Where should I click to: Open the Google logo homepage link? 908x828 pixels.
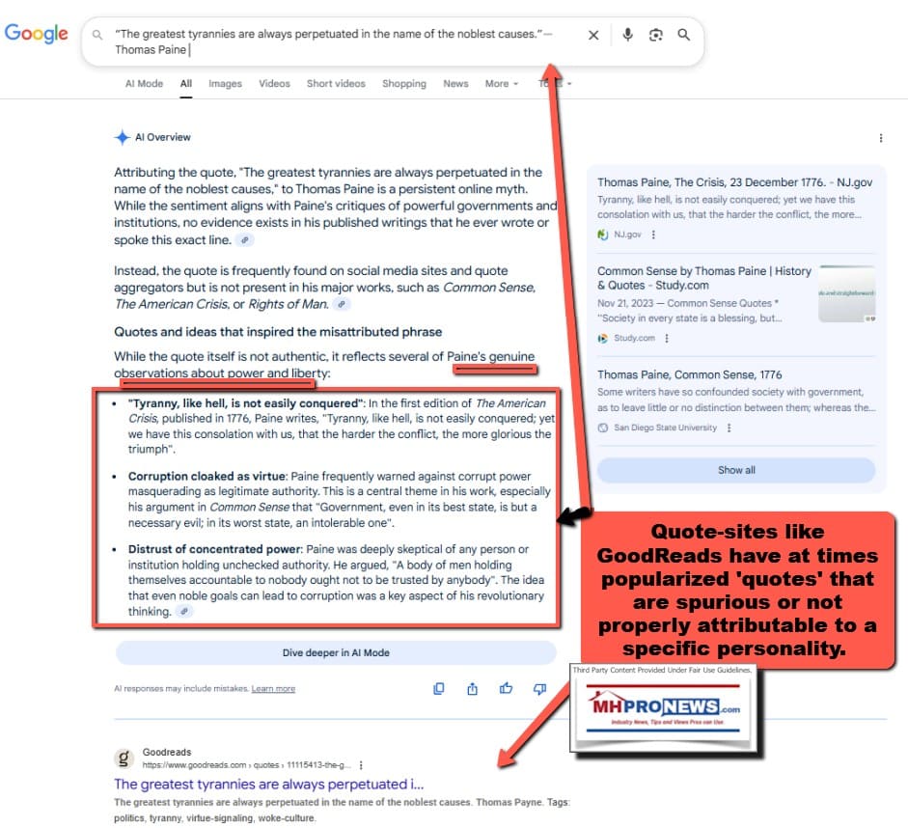click(x=36, y=34)
